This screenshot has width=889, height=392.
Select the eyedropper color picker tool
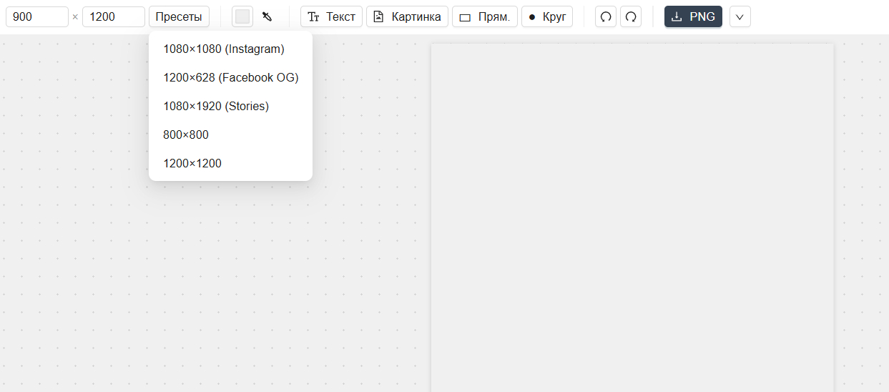pyautogui.click(x=267, y=16)
